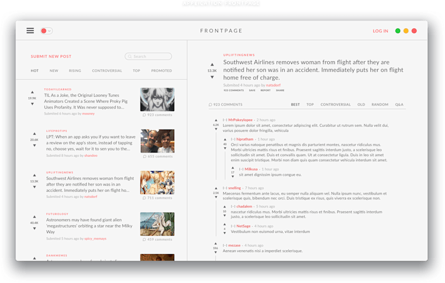Downvote MrPokeylopee's comment

click(x=216, y=130)
